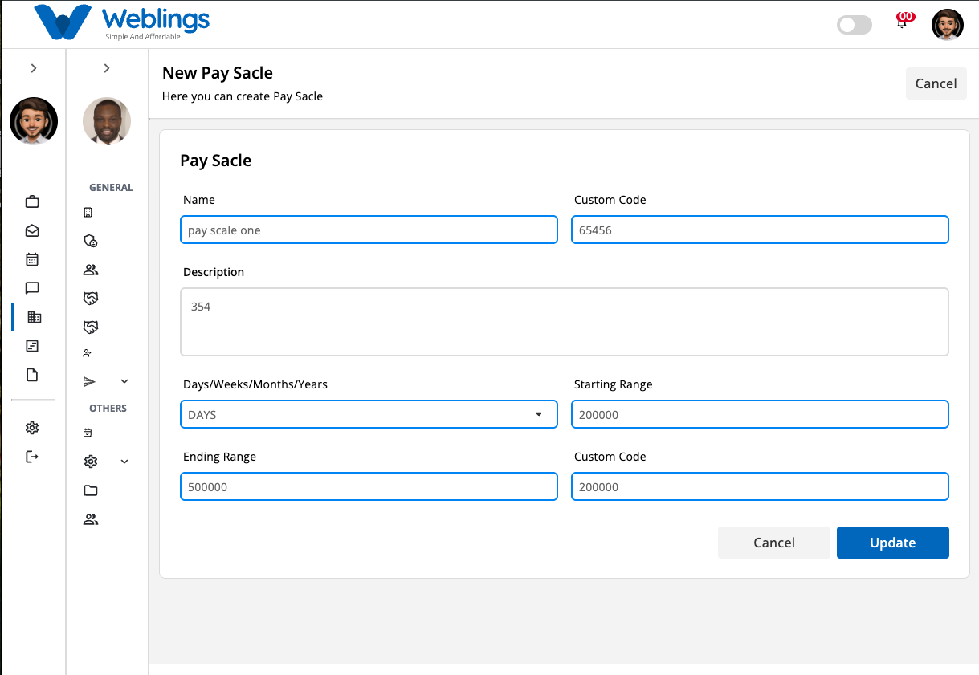Viewport: 979px width, 675px height.
Task: Expand the main sidebar with top chevron
Action: pos(33,68)
